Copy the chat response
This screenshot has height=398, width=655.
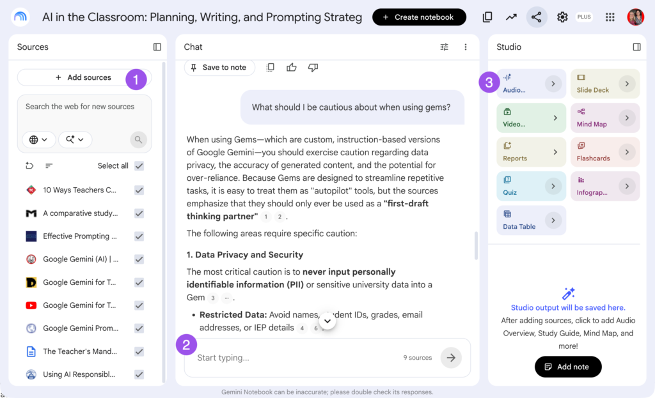[271, 67]
